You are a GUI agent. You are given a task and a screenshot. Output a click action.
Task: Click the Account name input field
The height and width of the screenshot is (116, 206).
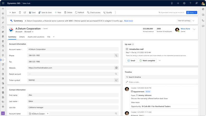click(x=73, y=49)
